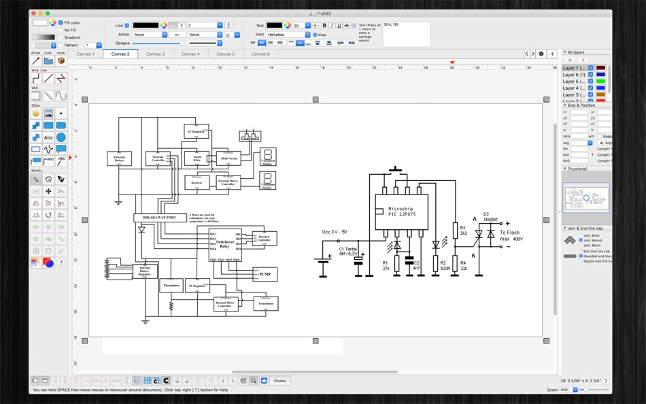Switch to the Canvas 1 tab
This screenshot has width=646, height=404.
[x=85, y=54]
